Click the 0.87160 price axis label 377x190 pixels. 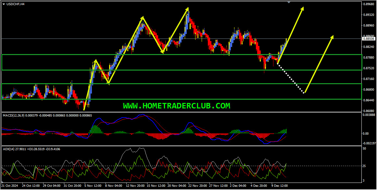pos(369,79)
